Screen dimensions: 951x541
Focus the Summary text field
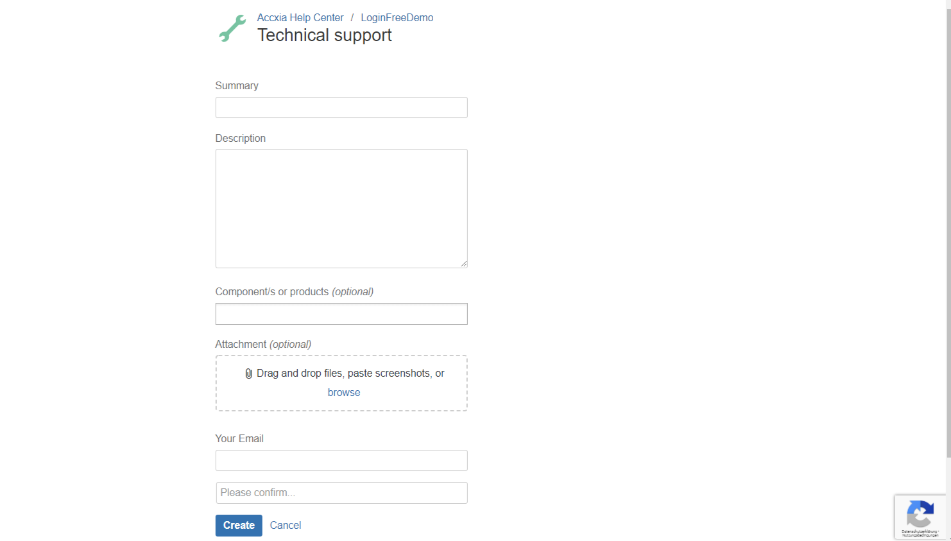[341, 108]
